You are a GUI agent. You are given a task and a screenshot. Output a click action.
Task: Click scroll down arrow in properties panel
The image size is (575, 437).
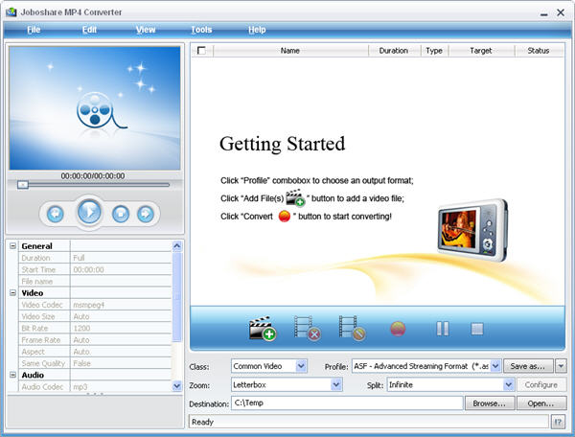tap(176, 385)
